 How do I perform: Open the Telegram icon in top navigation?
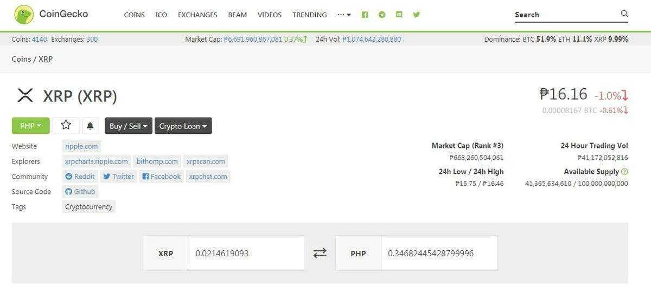[382, 15]
